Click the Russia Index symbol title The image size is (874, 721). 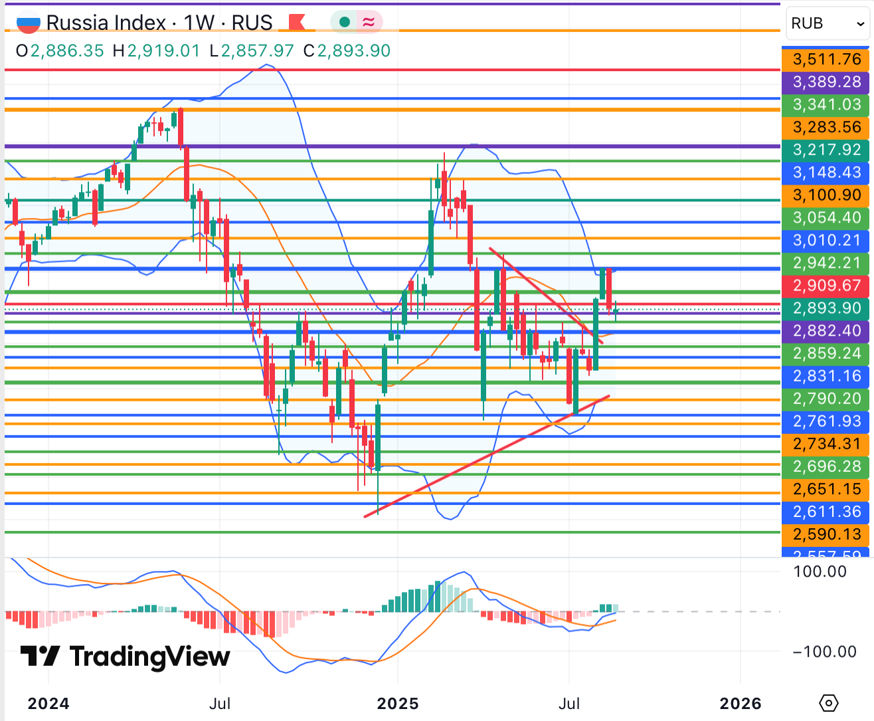(x=159, y=23)
